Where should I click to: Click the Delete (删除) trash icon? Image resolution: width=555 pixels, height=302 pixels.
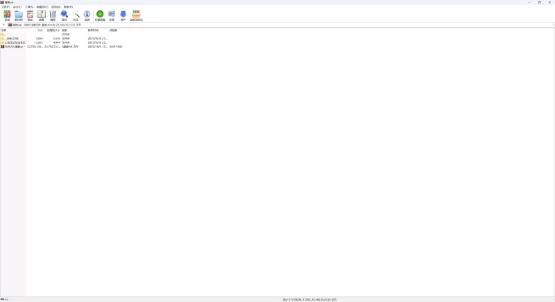pos(53,15)
